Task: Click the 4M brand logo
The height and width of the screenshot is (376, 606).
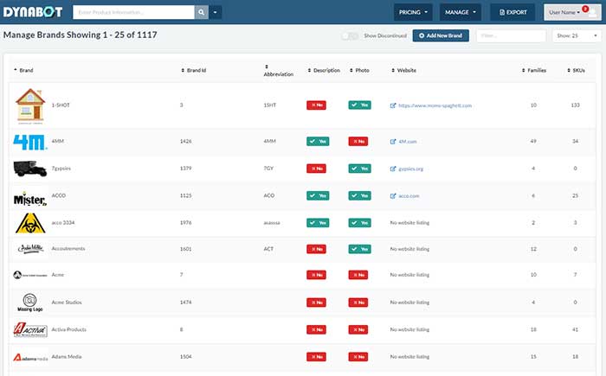Action: pos(30,142)
